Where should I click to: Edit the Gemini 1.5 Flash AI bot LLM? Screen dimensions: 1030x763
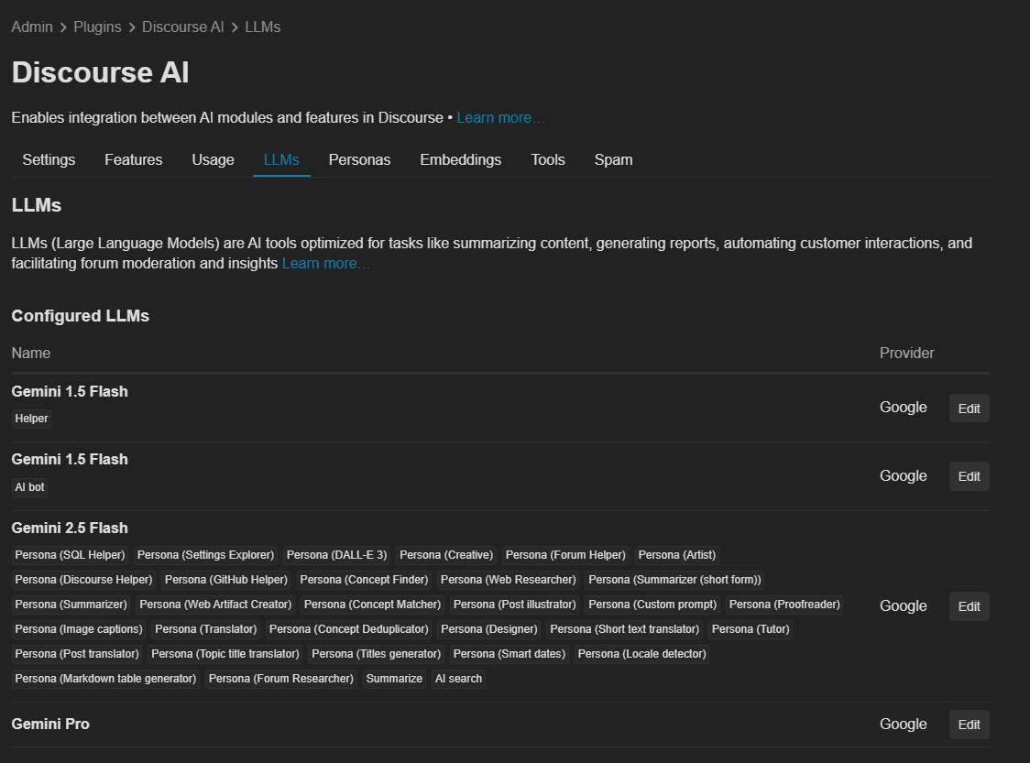point(969,476)
